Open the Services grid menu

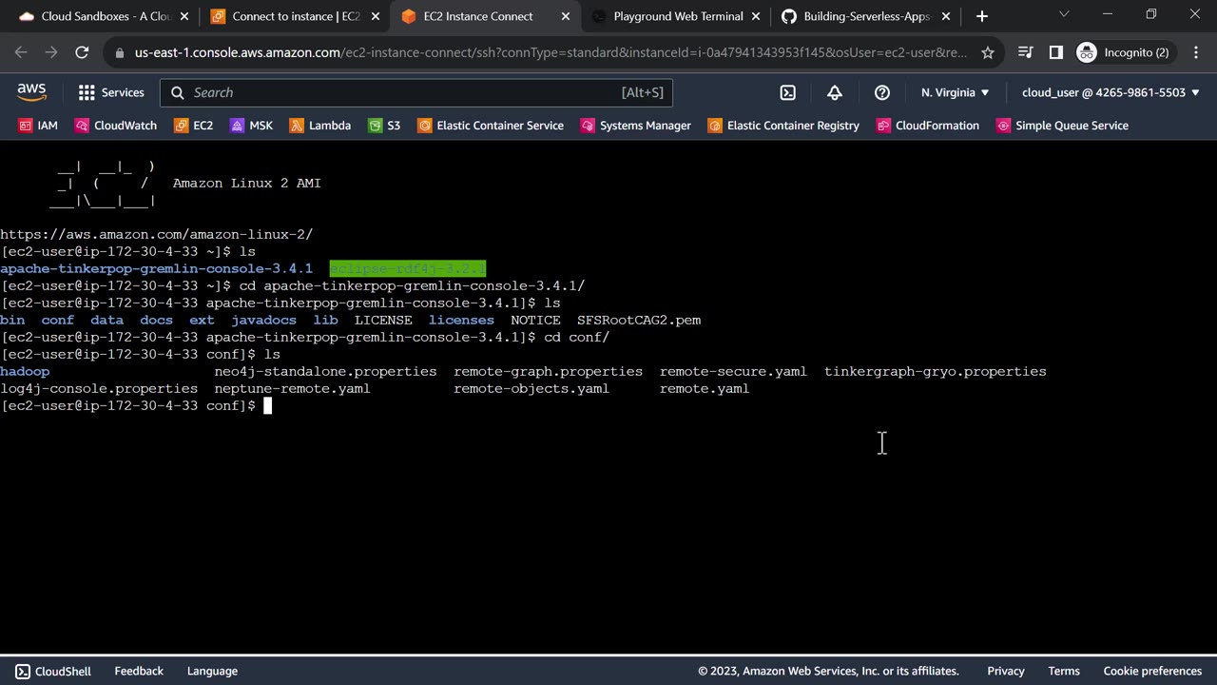pyautogui.click(x=111, y=92)
